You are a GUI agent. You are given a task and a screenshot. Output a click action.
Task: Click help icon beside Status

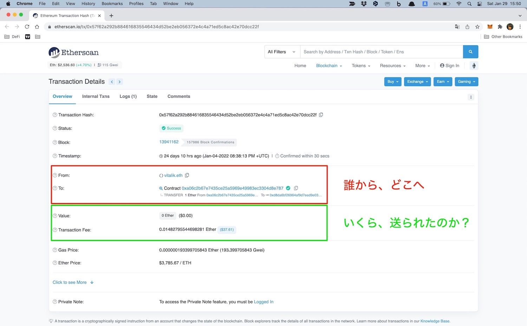pyautogui.click(x=55, y=128)
